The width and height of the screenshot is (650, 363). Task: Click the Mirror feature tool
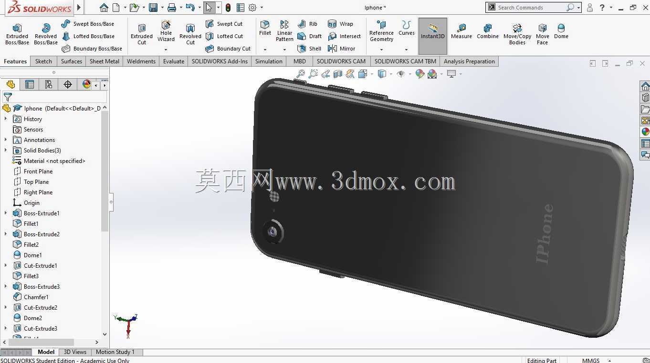(x=341, y=49)
